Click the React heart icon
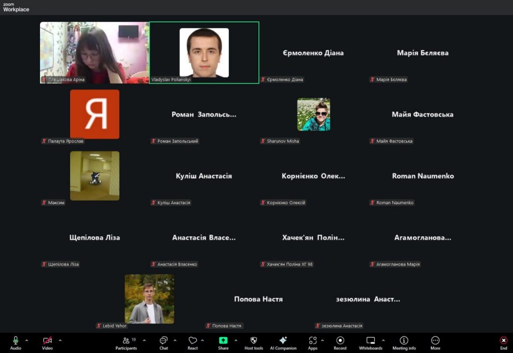 tap(192, 342)
